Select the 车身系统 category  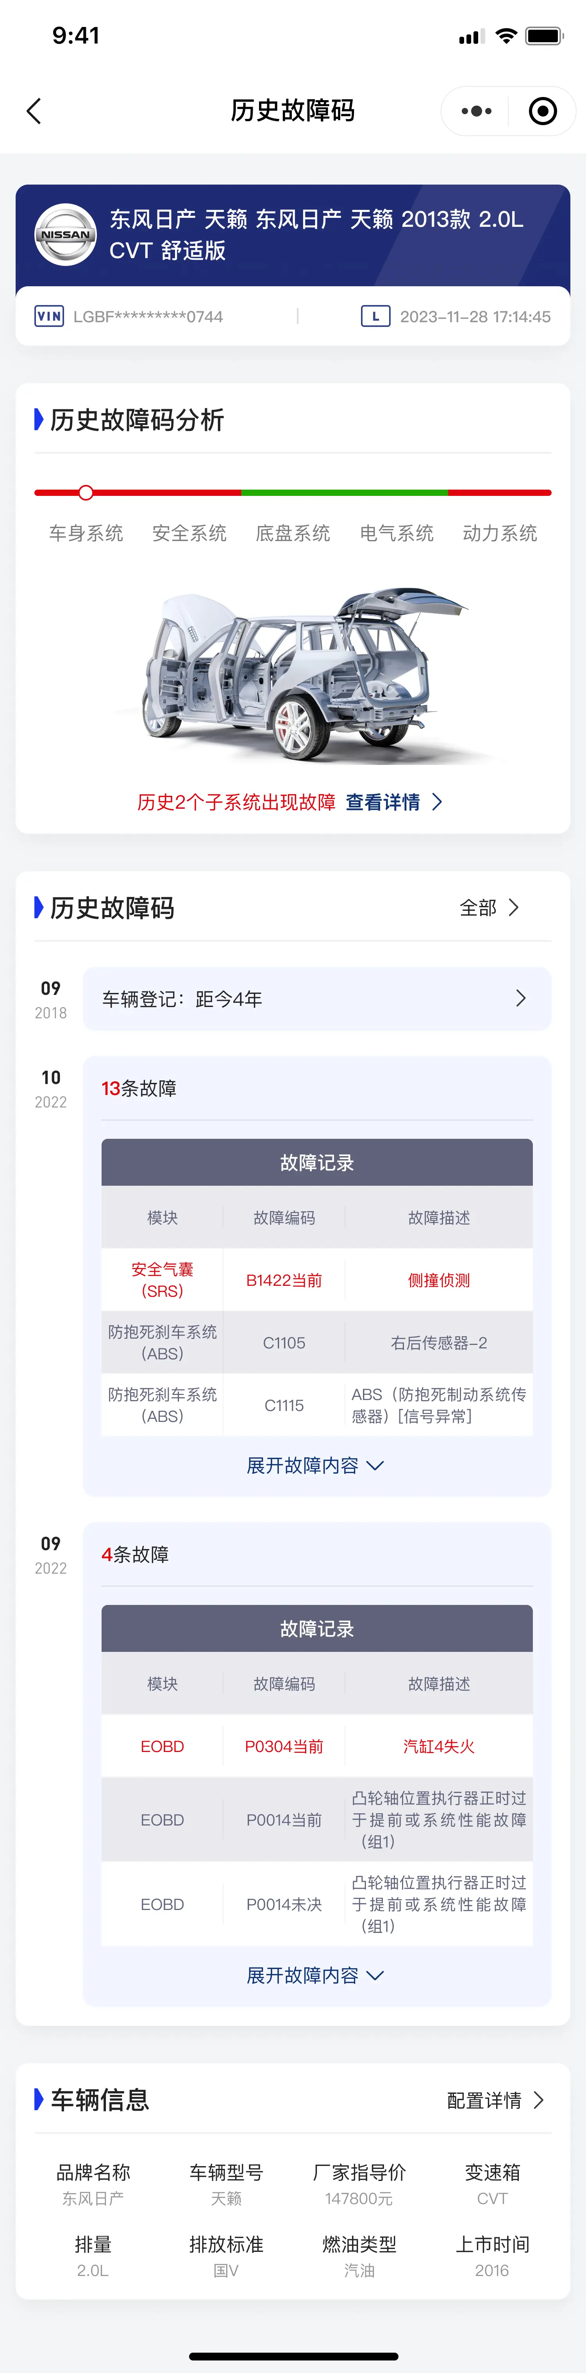click(x=86, y=533)
